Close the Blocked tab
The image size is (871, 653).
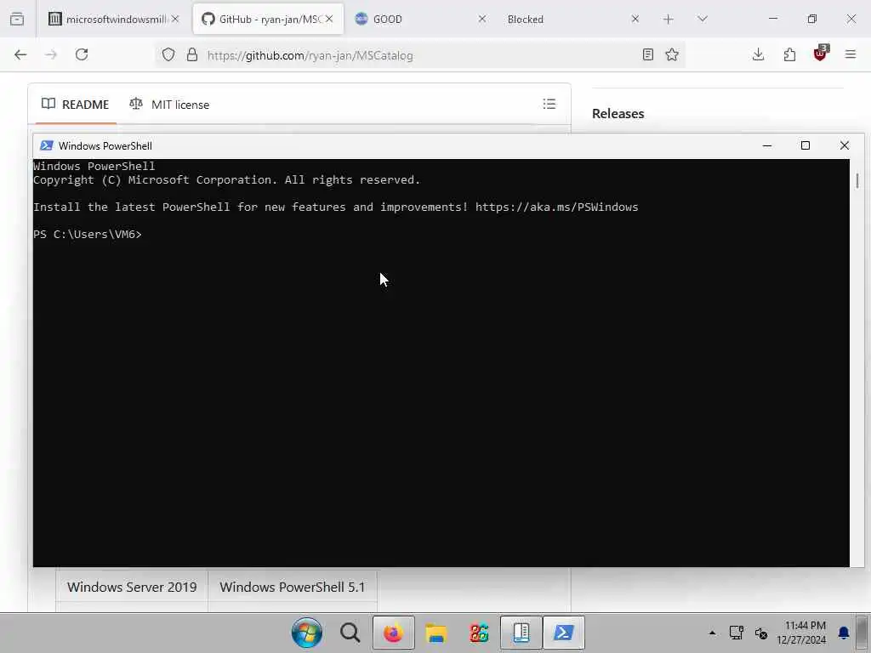[635, 19]
